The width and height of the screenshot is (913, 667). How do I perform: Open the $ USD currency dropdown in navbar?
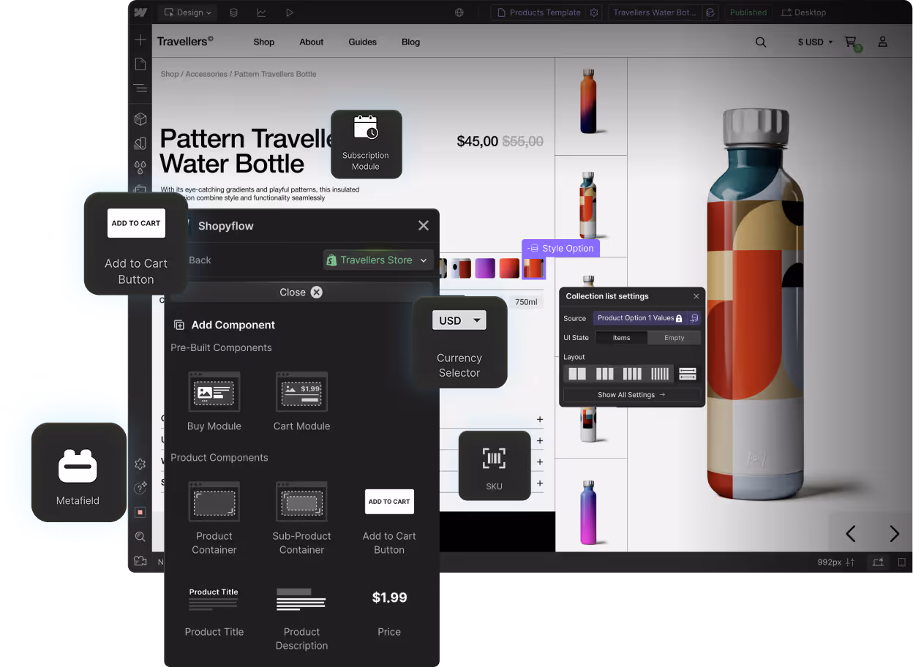click(815, 42)
